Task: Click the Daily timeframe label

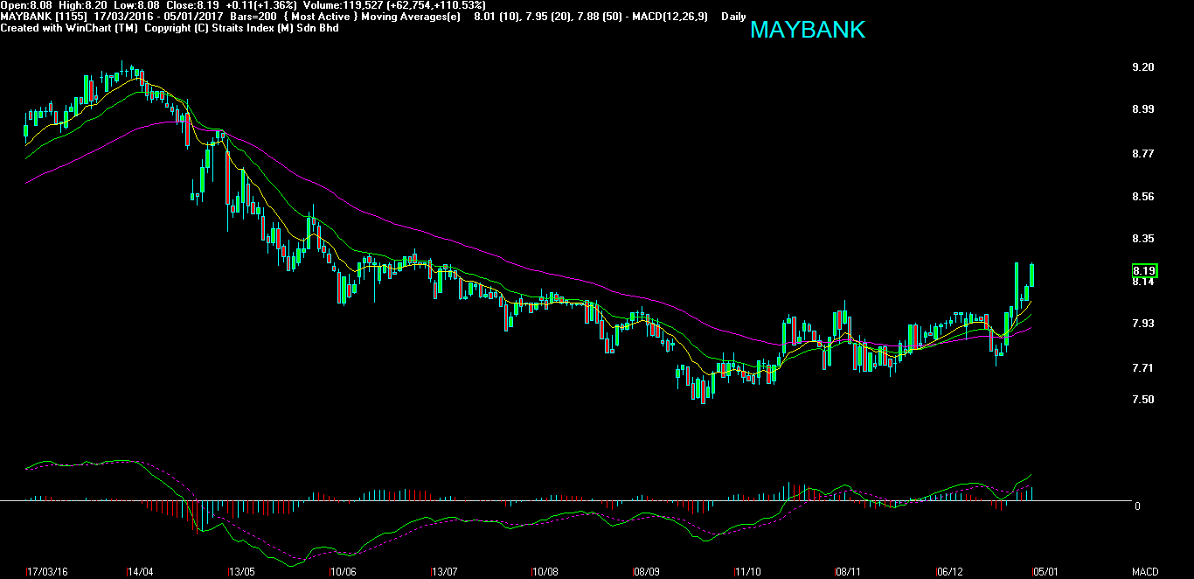Action: 734,17
